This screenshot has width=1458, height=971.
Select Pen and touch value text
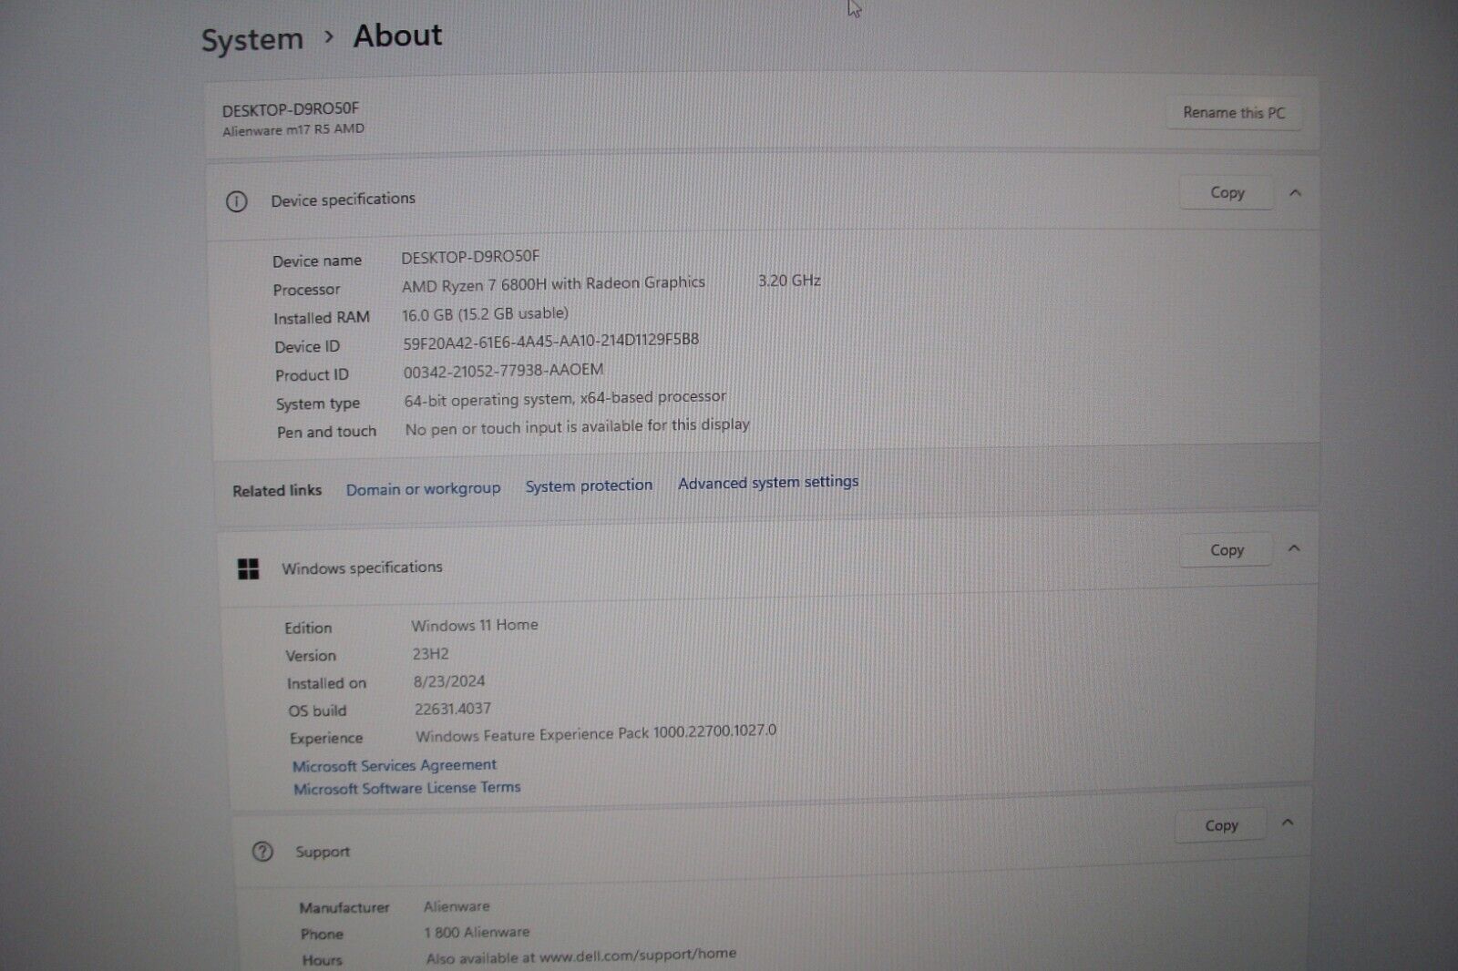[578, 426]
